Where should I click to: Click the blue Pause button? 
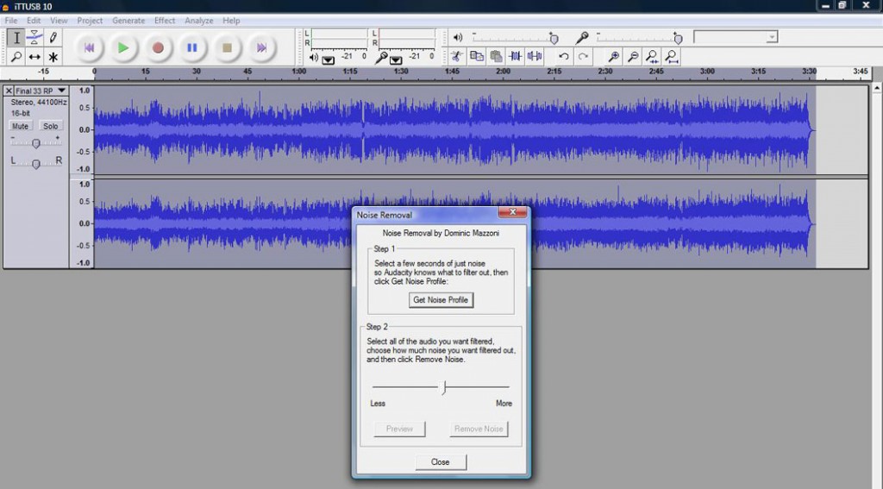(x=192, y=48)
